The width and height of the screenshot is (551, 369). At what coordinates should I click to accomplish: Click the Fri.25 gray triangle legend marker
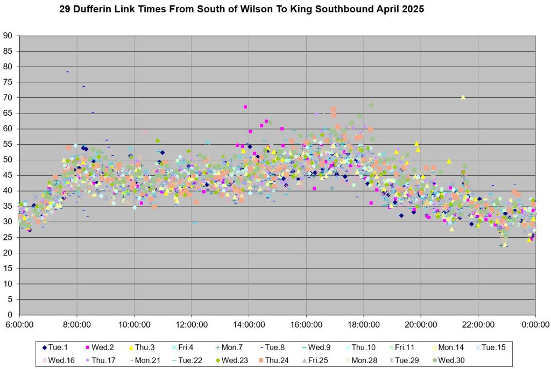pos(304,360)
